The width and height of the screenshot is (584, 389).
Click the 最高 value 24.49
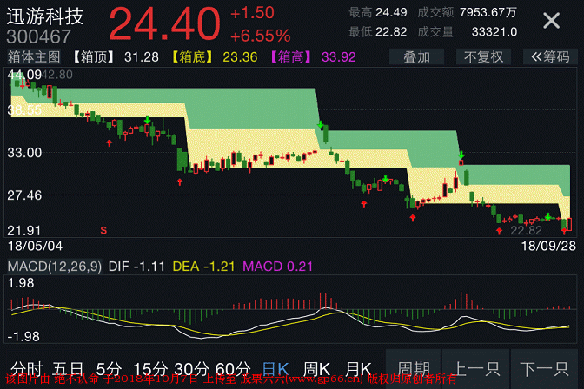391,13
